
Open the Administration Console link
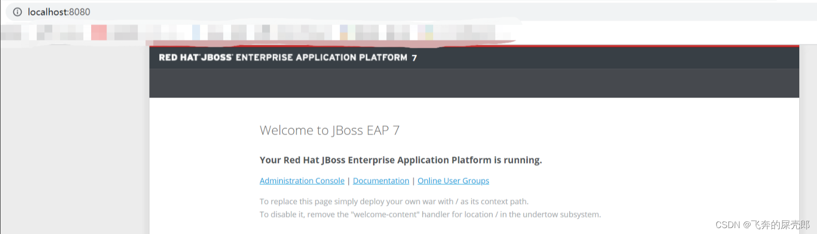302,181
